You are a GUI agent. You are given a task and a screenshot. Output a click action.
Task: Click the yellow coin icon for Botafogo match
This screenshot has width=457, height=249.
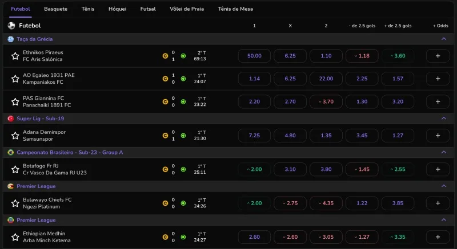tap(165, 169)
